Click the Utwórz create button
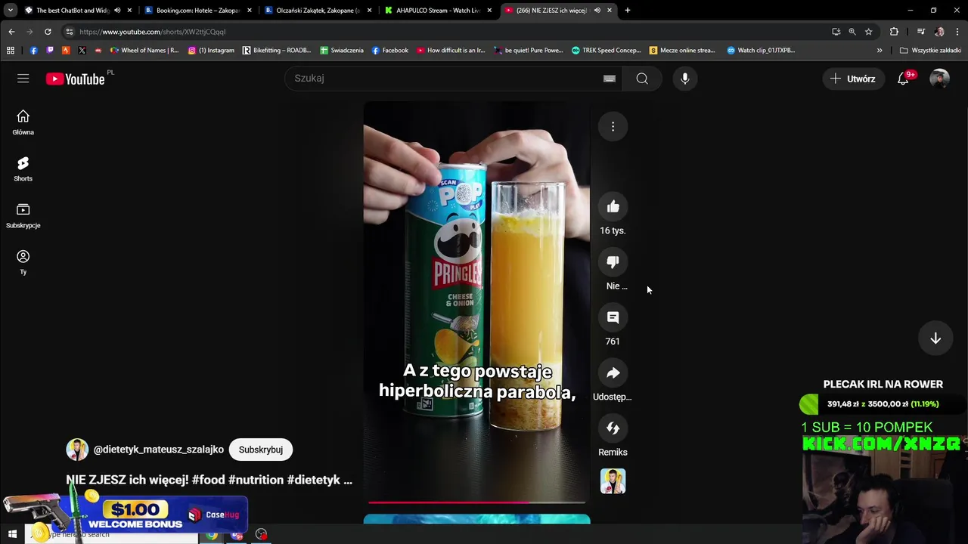 (x=852, y=79)
